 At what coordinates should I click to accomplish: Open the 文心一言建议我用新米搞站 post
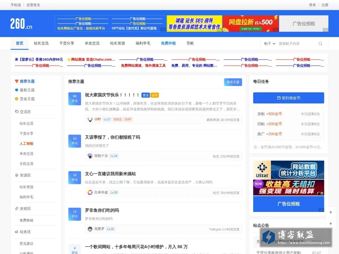point(110,174)
